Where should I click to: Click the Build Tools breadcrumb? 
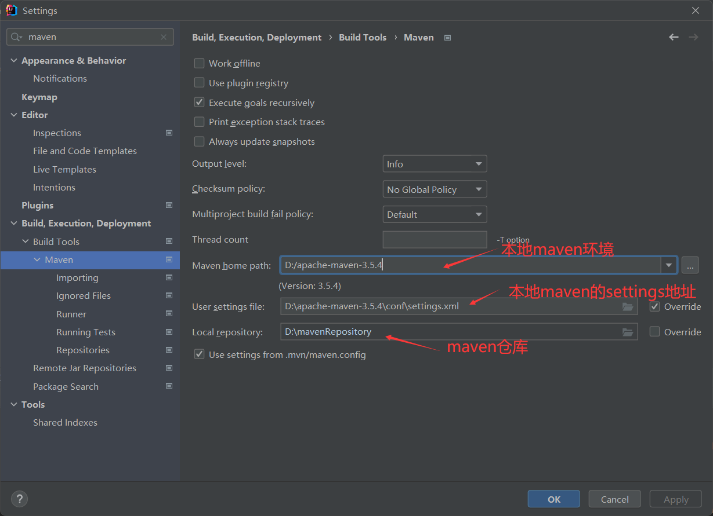[363, 37]
